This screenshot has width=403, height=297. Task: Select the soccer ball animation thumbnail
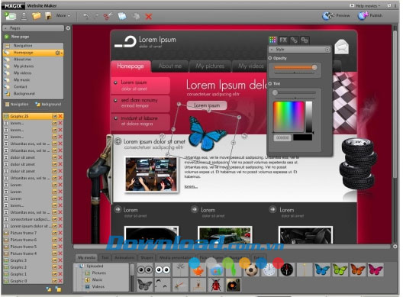click(x=251, y=270)
